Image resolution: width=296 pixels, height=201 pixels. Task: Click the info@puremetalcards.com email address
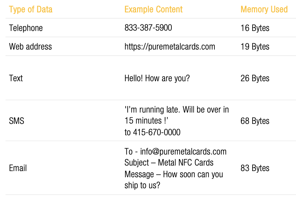pos(183,152)
